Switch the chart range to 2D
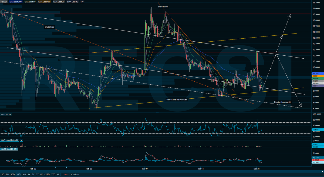Image resolution: width=324 pixels, height=177 pixels. click(3, 175)
